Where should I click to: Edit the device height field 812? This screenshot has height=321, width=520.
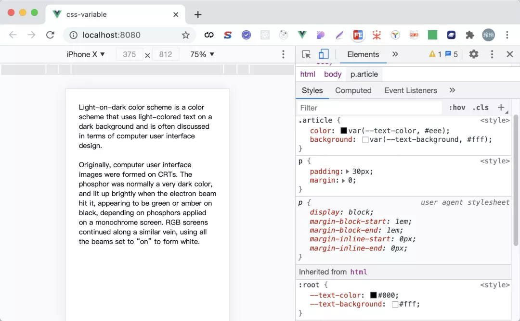(x=166, y=54)
